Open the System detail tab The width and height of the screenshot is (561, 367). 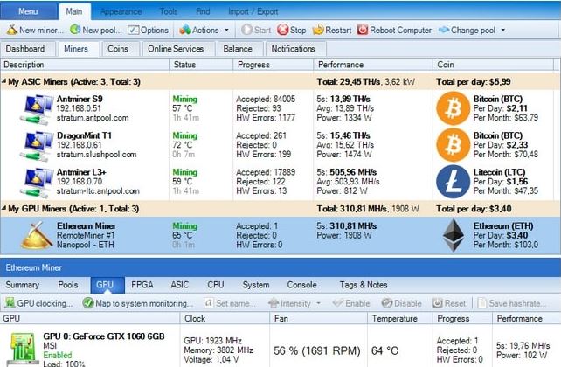256,285
